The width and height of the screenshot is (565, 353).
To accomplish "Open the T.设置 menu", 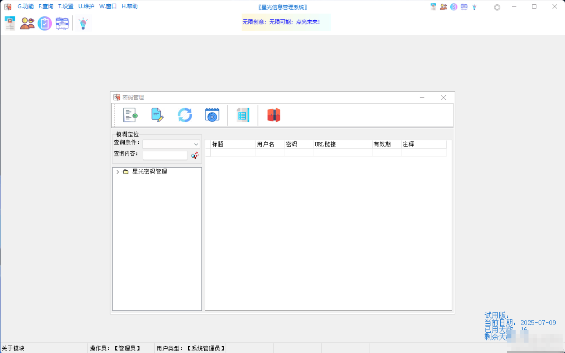I will (x=66, y=6).
